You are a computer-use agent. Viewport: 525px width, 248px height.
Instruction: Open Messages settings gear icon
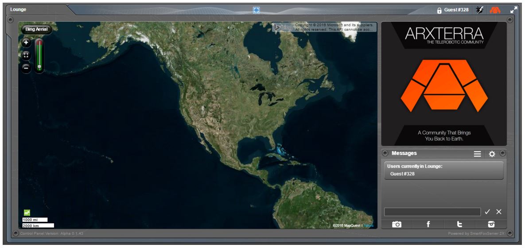tap(491, 154)
